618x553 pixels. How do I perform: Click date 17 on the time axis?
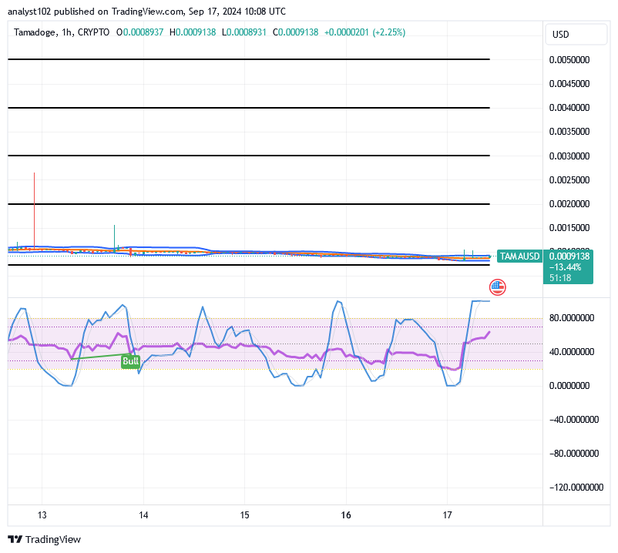pyautogui.click(x=447, y=514)
